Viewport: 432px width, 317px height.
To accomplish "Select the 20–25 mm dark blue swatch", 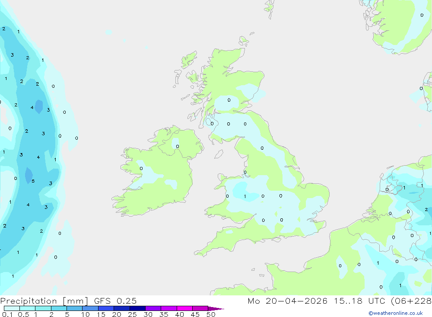I will point(122,308).
